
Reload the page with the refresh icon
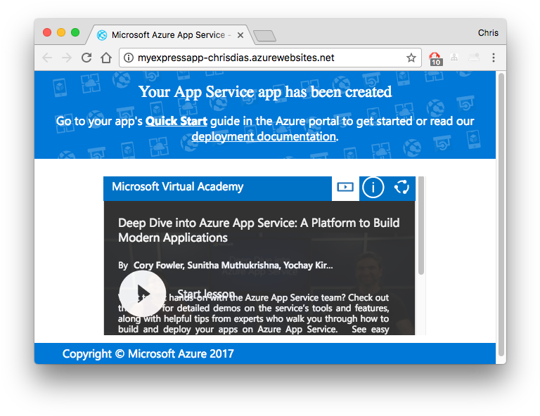pyautogui.click(x=86, y=58)
